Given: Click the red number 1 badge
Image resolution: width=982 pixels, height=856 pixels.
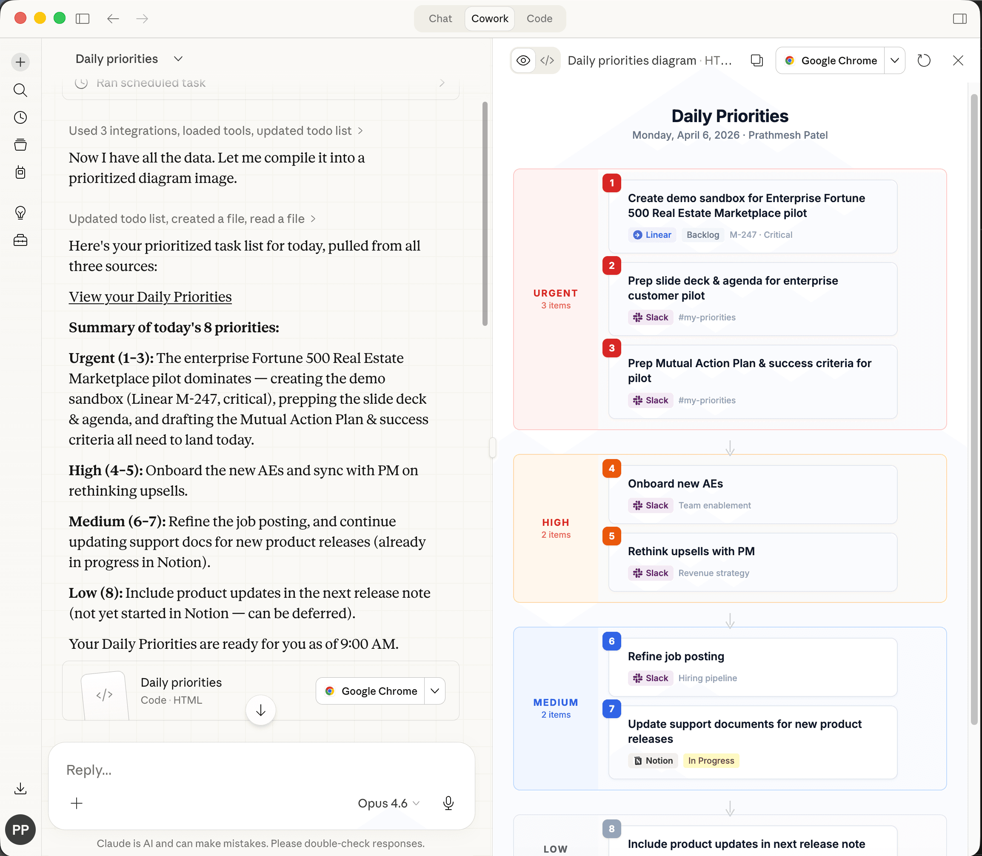Looking at the screenshot, I should coord(612,183).
